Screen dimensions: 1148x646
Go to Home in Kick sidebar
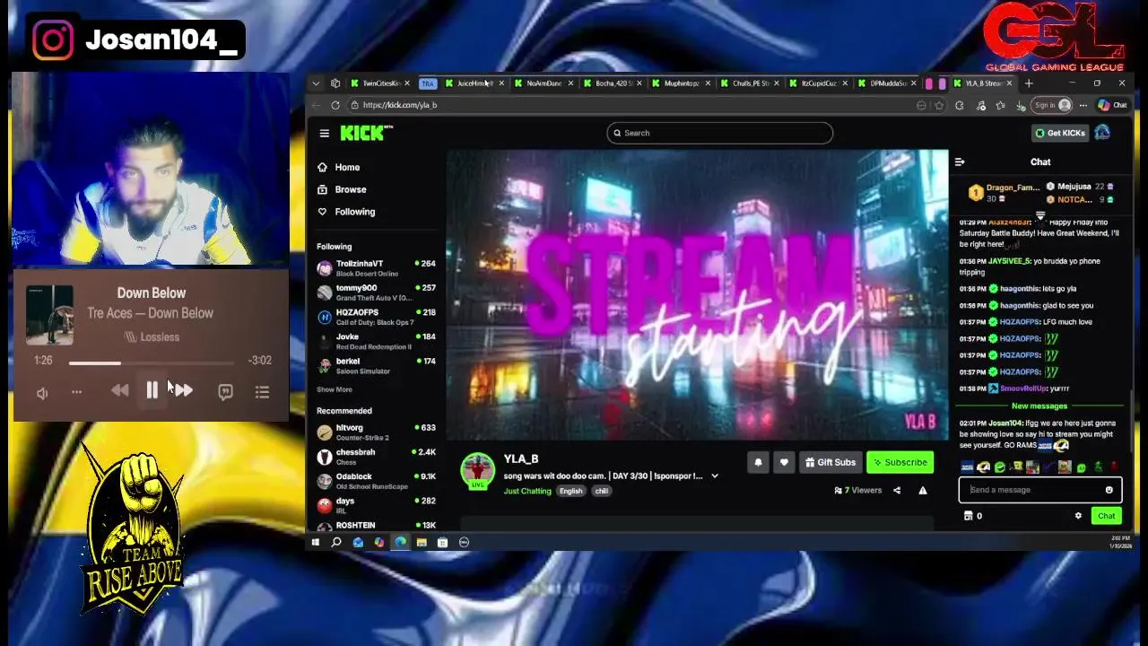point(338,167)
